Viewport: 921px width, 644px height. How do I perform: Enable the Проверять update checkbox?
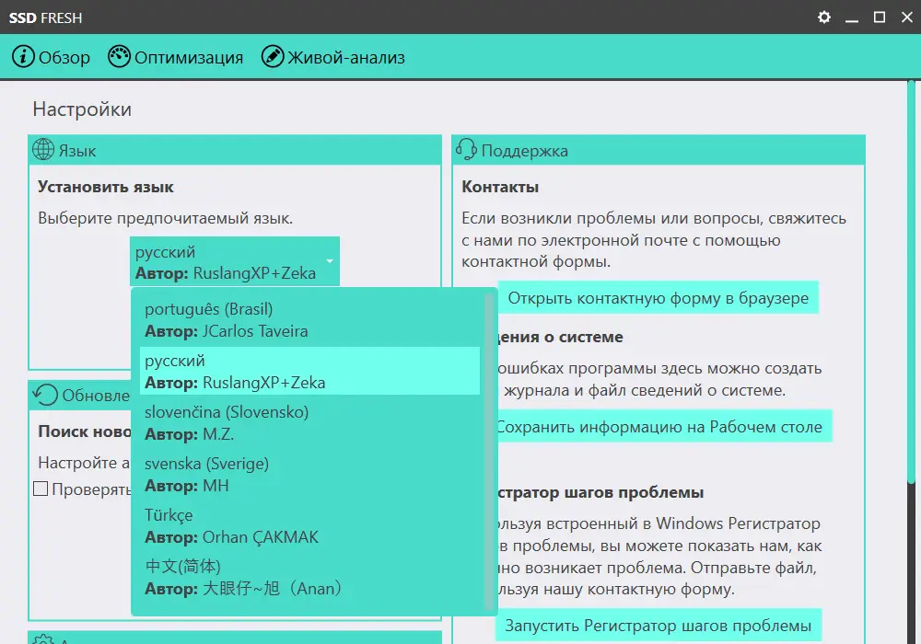(41, 488)
